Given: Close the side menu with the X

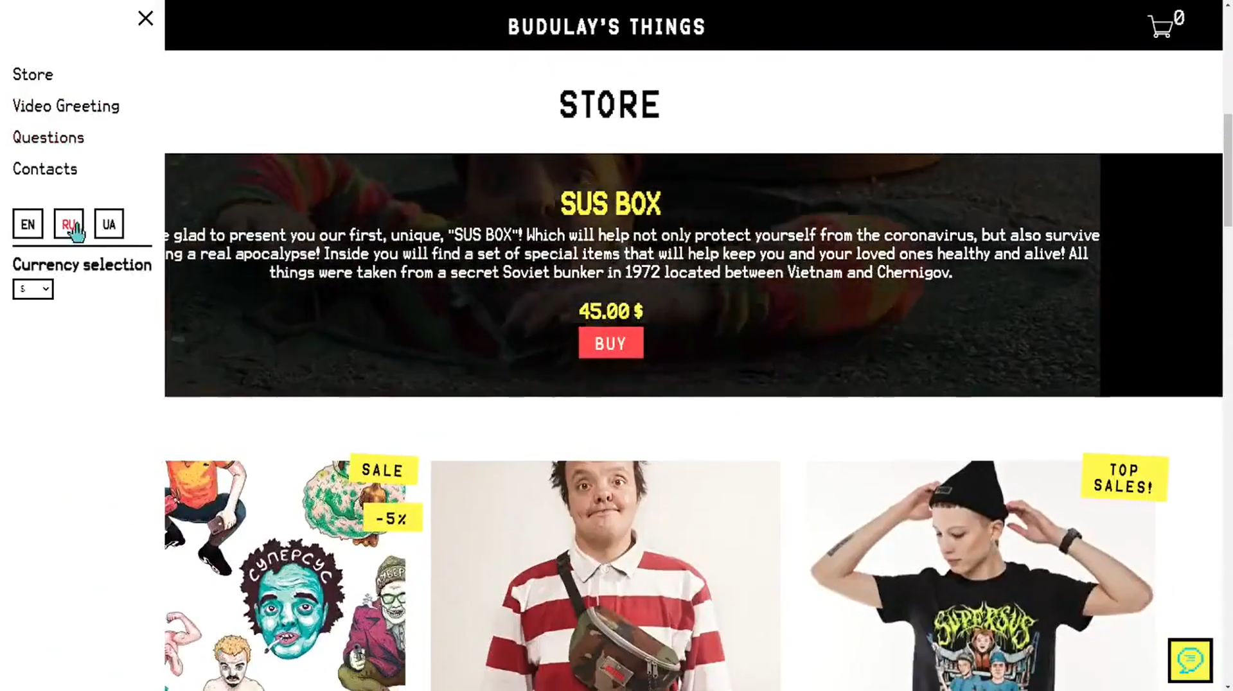Looking at the screenshot, I should tap(146, 18).
